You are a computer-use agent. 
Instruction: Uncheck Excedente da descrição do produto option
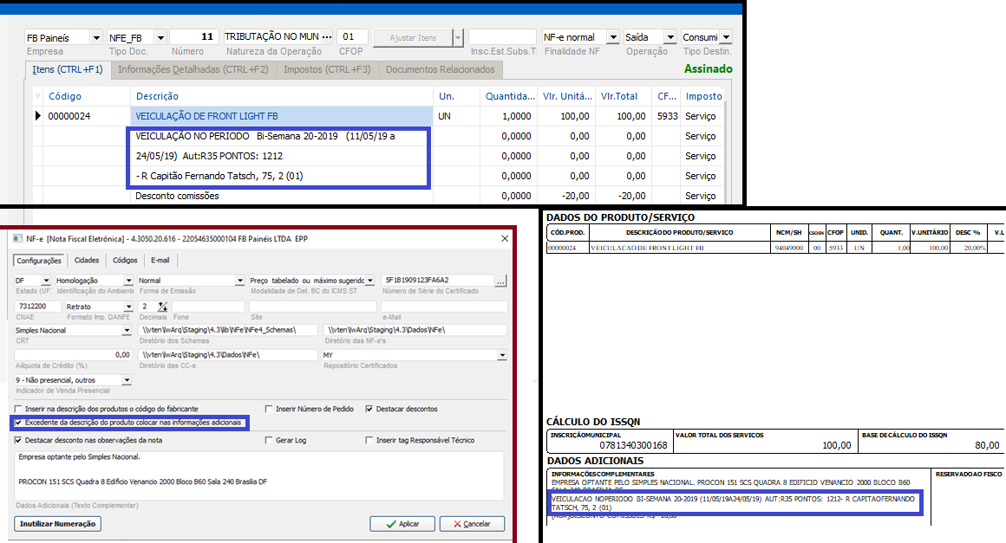point(19,423)
